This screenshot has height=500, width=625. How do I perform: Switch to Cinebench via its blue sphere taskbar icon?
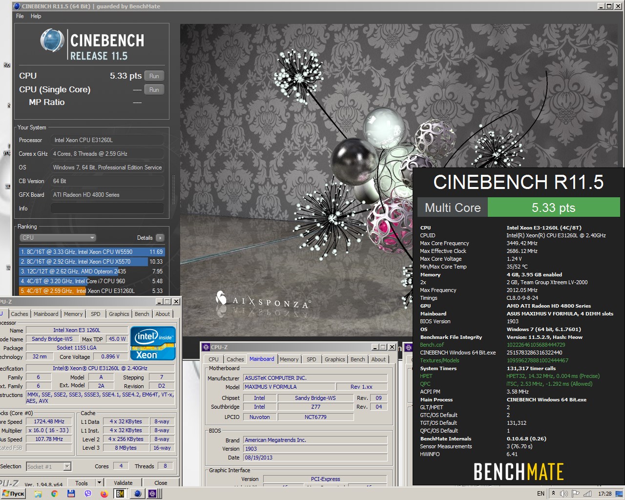[x=137, y=494]
